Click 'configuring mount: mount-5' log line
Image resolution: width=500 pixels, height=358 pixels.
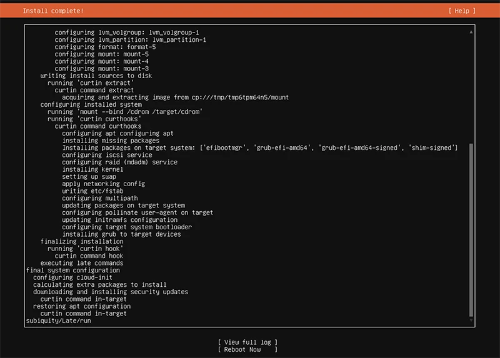pyautogui.click(x=102, y=54)
